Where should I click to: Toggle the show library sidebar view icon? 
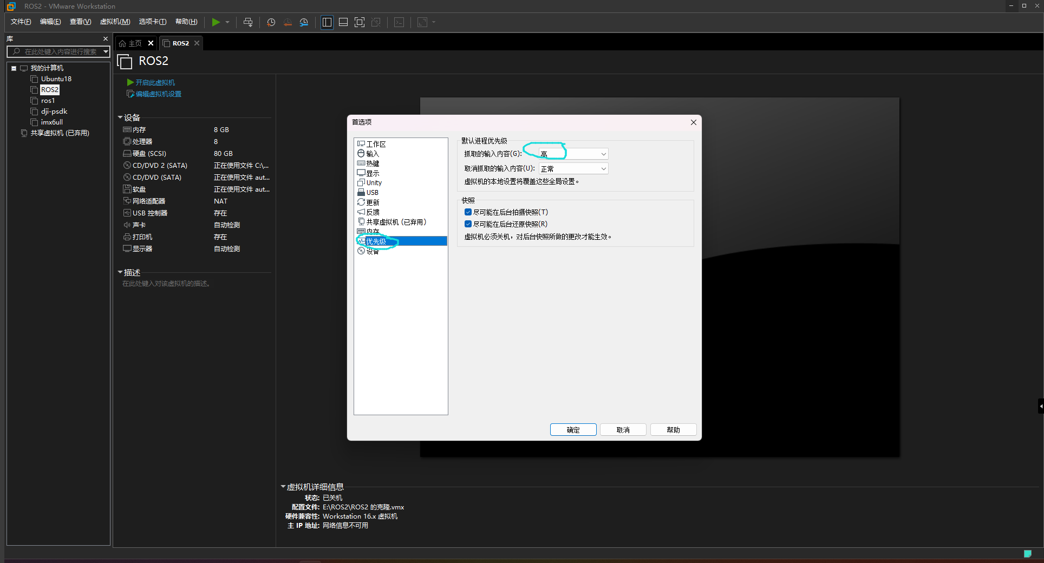pos(327,22)
